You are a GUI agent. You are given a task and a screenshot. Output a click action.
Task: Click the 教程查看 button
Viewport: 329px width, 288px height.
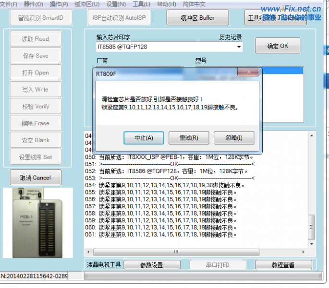point(283,264)
